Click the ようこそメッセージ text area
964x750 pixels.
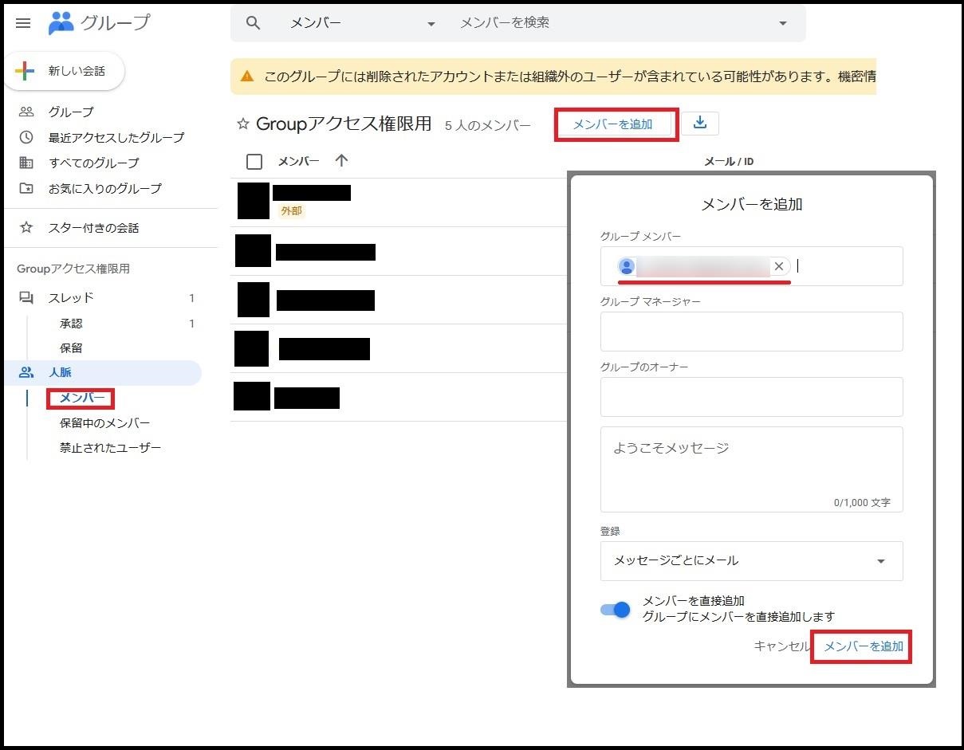click(751, 469)
